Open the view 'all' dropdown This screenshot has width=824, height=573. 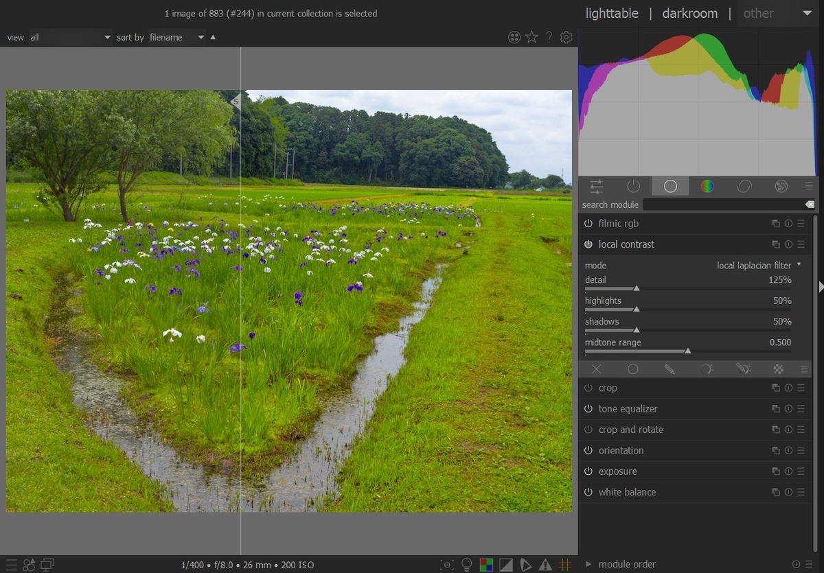click(x=69, y=37)
